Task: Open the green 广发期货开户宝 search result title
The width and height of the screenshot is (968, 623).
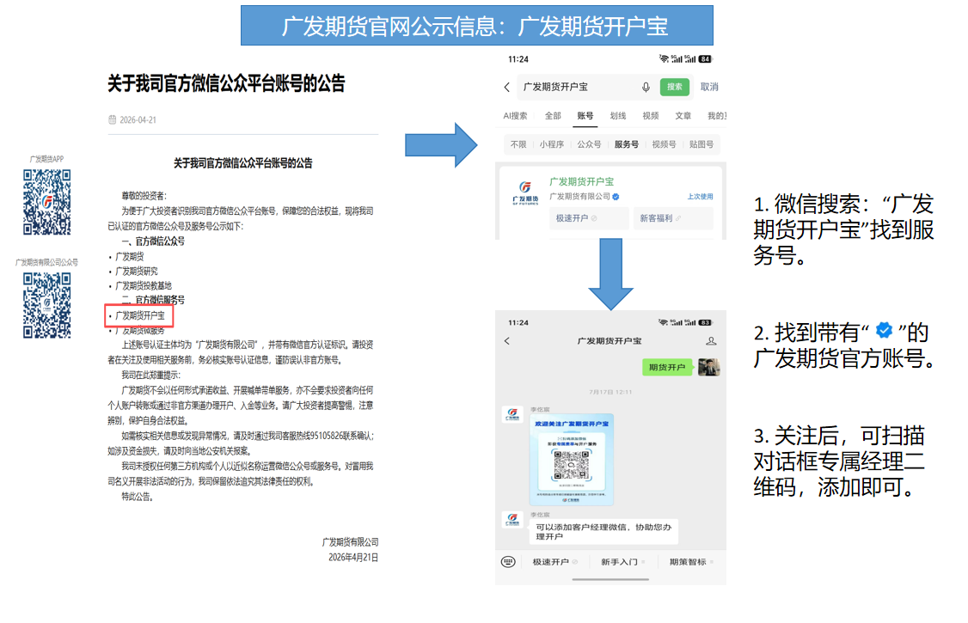Action: point(581,181)
